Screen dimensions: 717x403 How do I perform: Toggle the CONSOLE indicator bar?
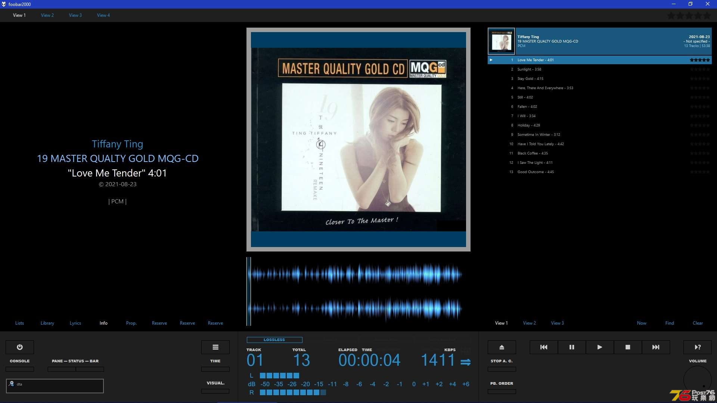click(20, 369)
